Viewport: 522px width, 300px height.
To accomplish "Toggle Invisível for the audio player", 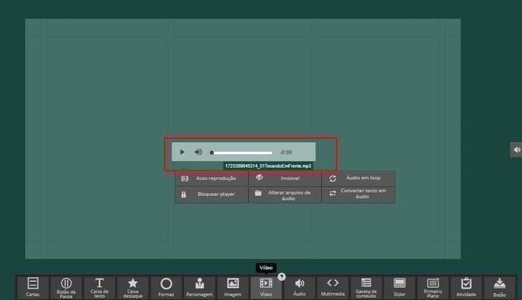I will coord(285,178).
